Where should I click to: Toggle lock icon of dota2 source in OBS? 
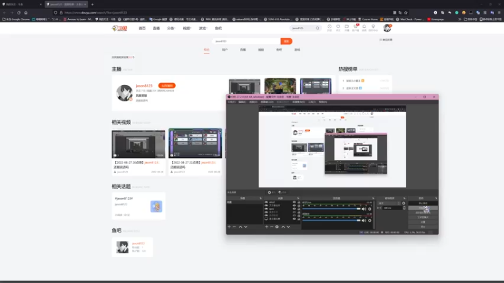click(299, 202)
